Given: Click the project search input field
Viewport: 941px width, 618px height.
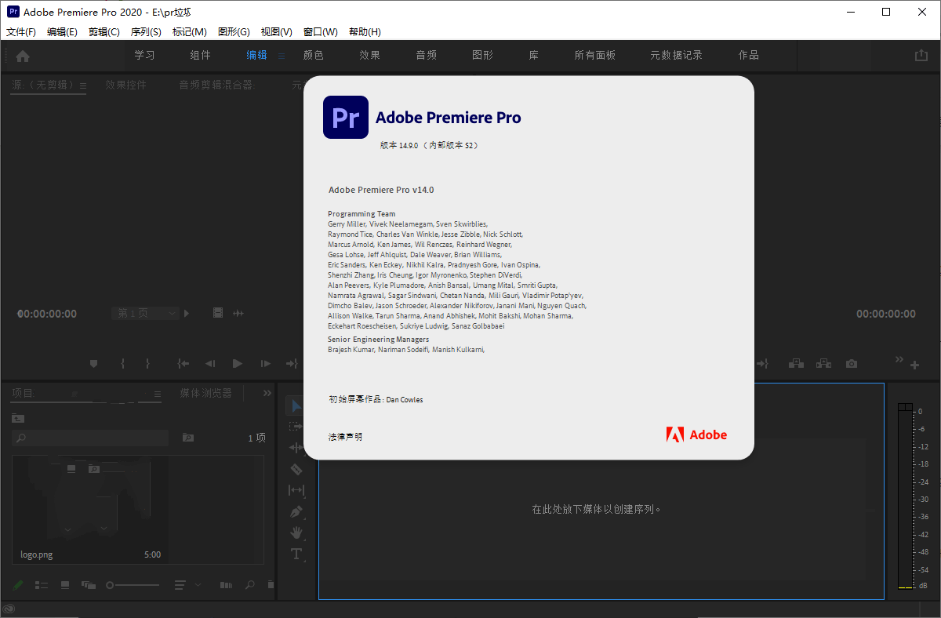Looking at the screenshot, I should (x=90, y=438).
